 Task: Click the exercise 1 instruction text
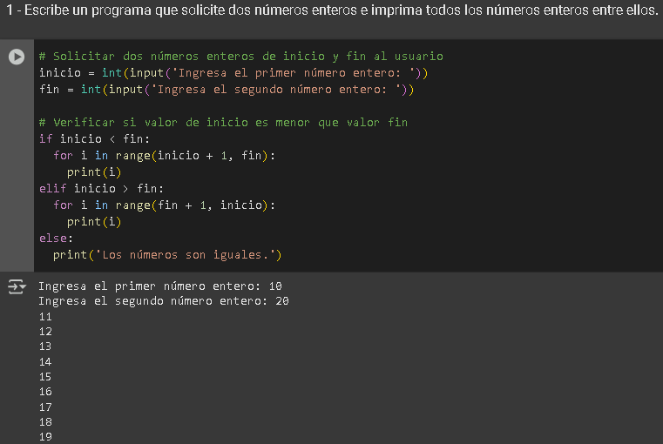(332, 10)
